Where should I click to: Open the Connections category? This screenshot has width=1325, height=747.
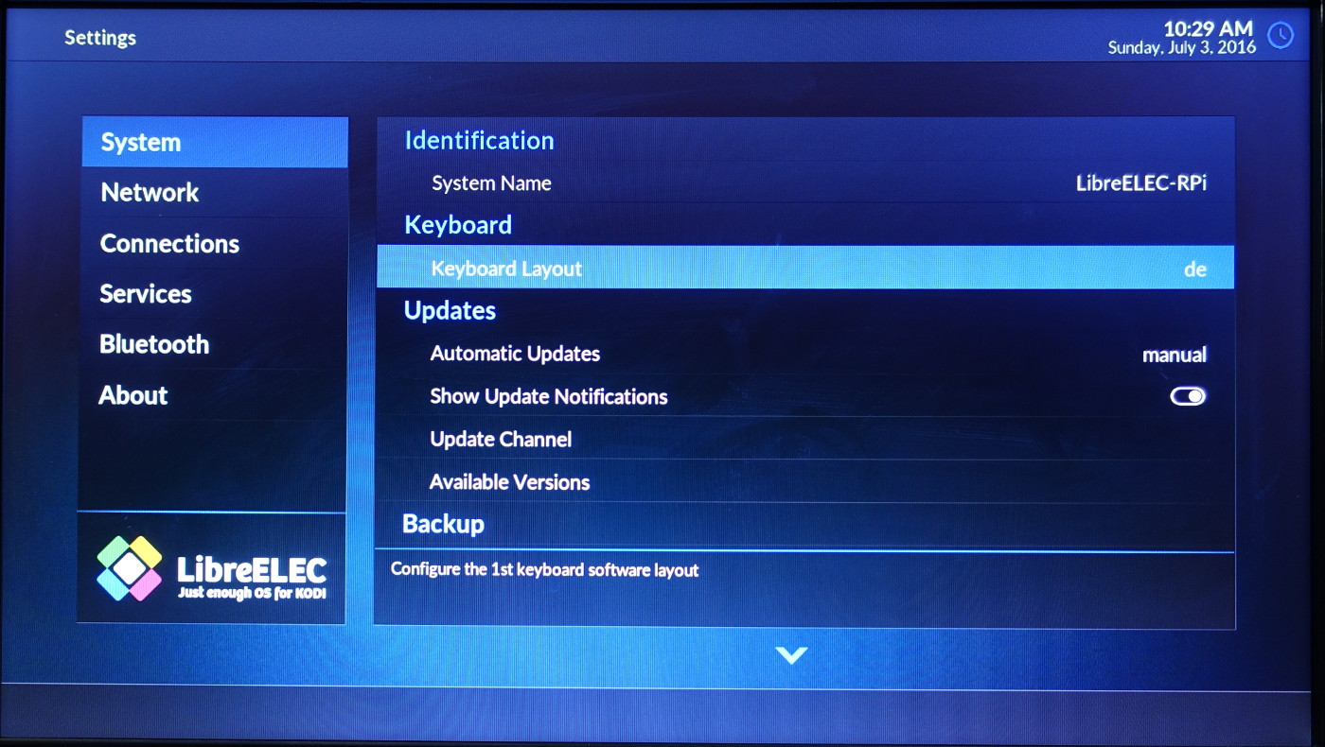[x=215, y=244]
